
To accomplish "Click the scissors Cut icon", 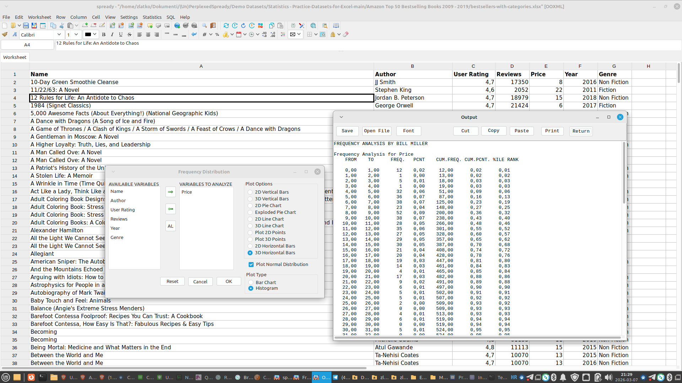I will [62, 26].
